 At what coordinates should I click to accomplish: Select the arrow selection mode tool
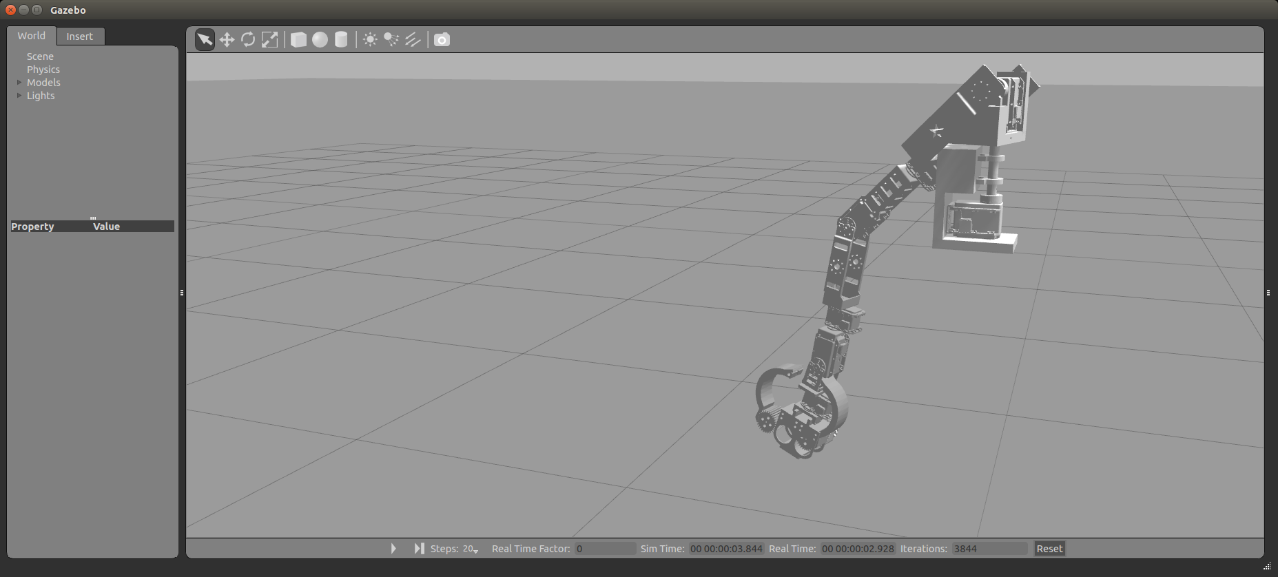click(x=205, y=39)
